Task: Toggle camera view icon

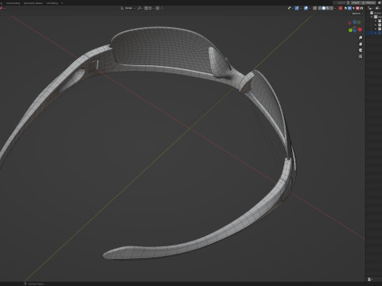Action: (361, 50)
